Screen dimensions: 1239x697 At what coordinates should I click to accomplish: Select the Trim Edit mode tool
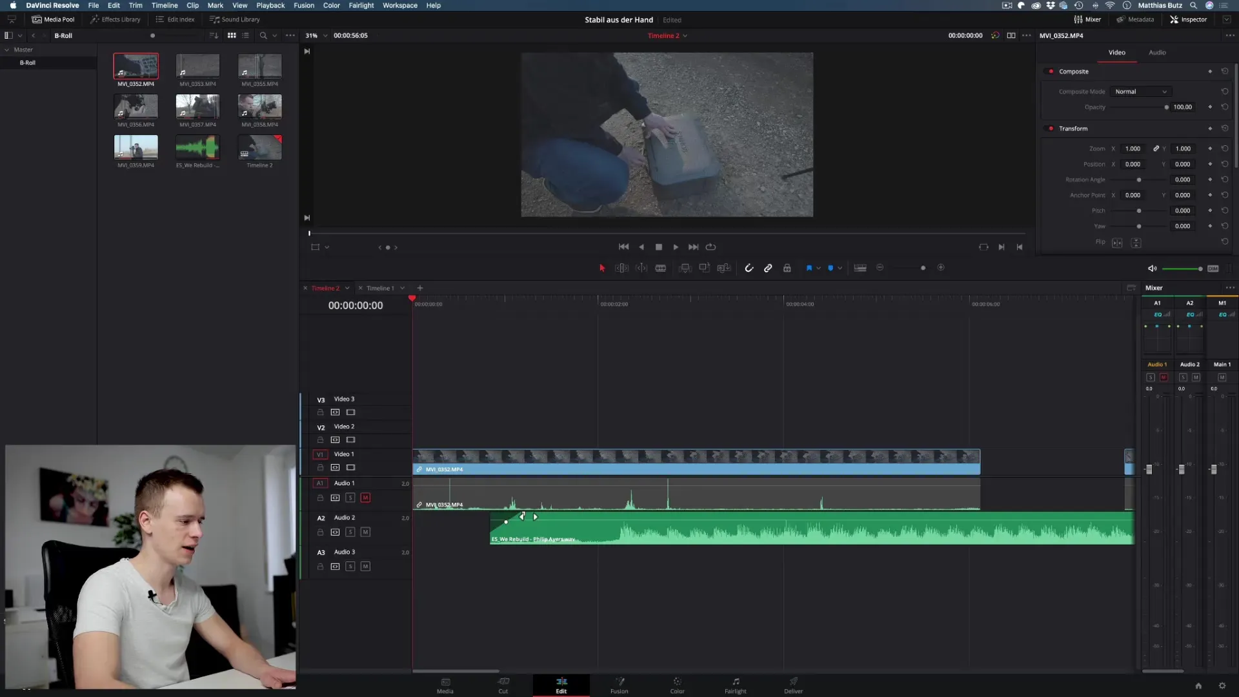[621, 268]
